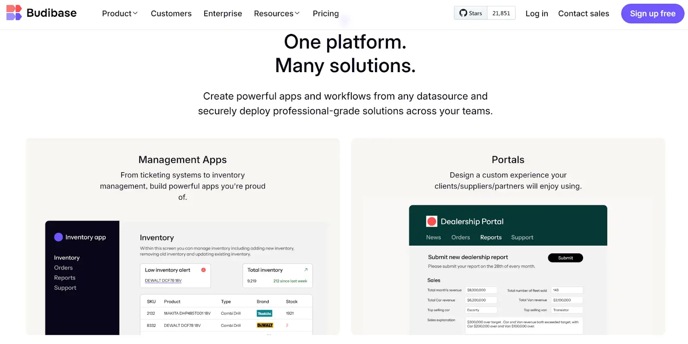Expand the Resources dropdown menu
688x344 pixels.
276,13
